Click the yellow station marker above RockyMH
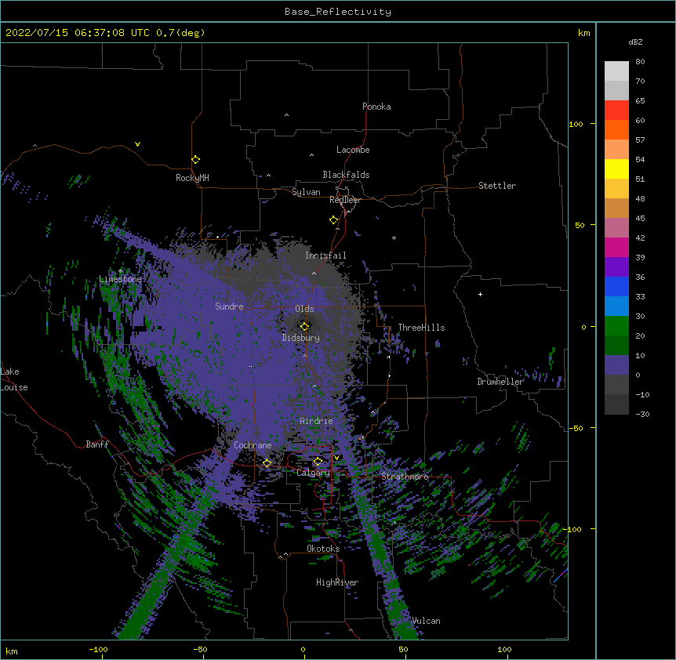Screen dimensions: 676x660 coord(196,160)
